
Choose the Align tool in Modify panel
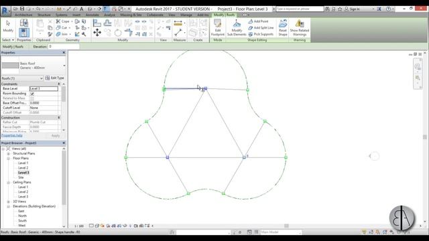pos(97,23)
